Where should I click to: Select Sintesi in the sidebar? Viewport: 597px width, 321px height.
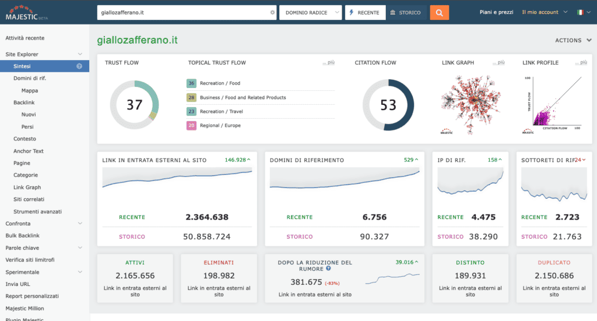44,66
